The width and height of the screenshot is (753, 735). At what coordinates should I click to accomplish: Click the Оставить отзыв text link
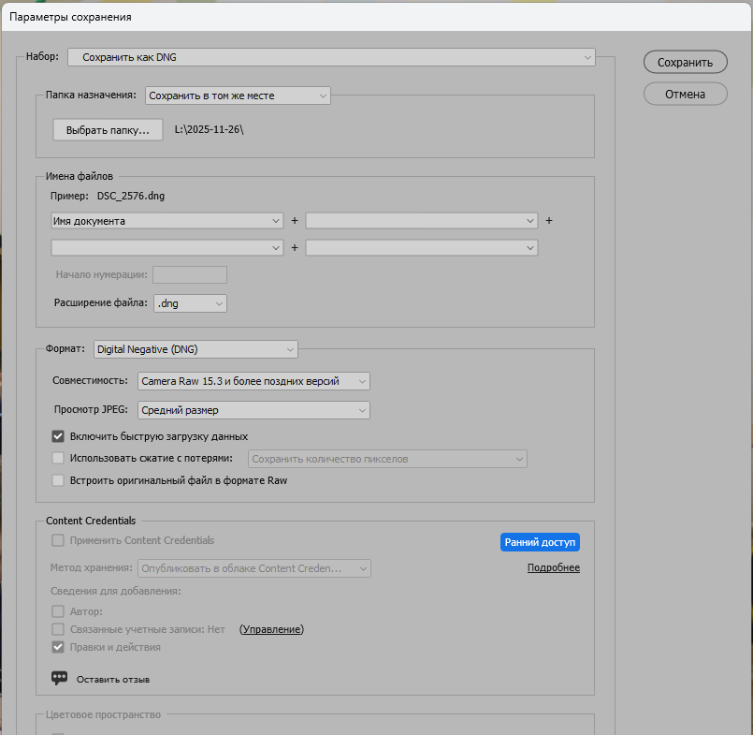(113, 679)
